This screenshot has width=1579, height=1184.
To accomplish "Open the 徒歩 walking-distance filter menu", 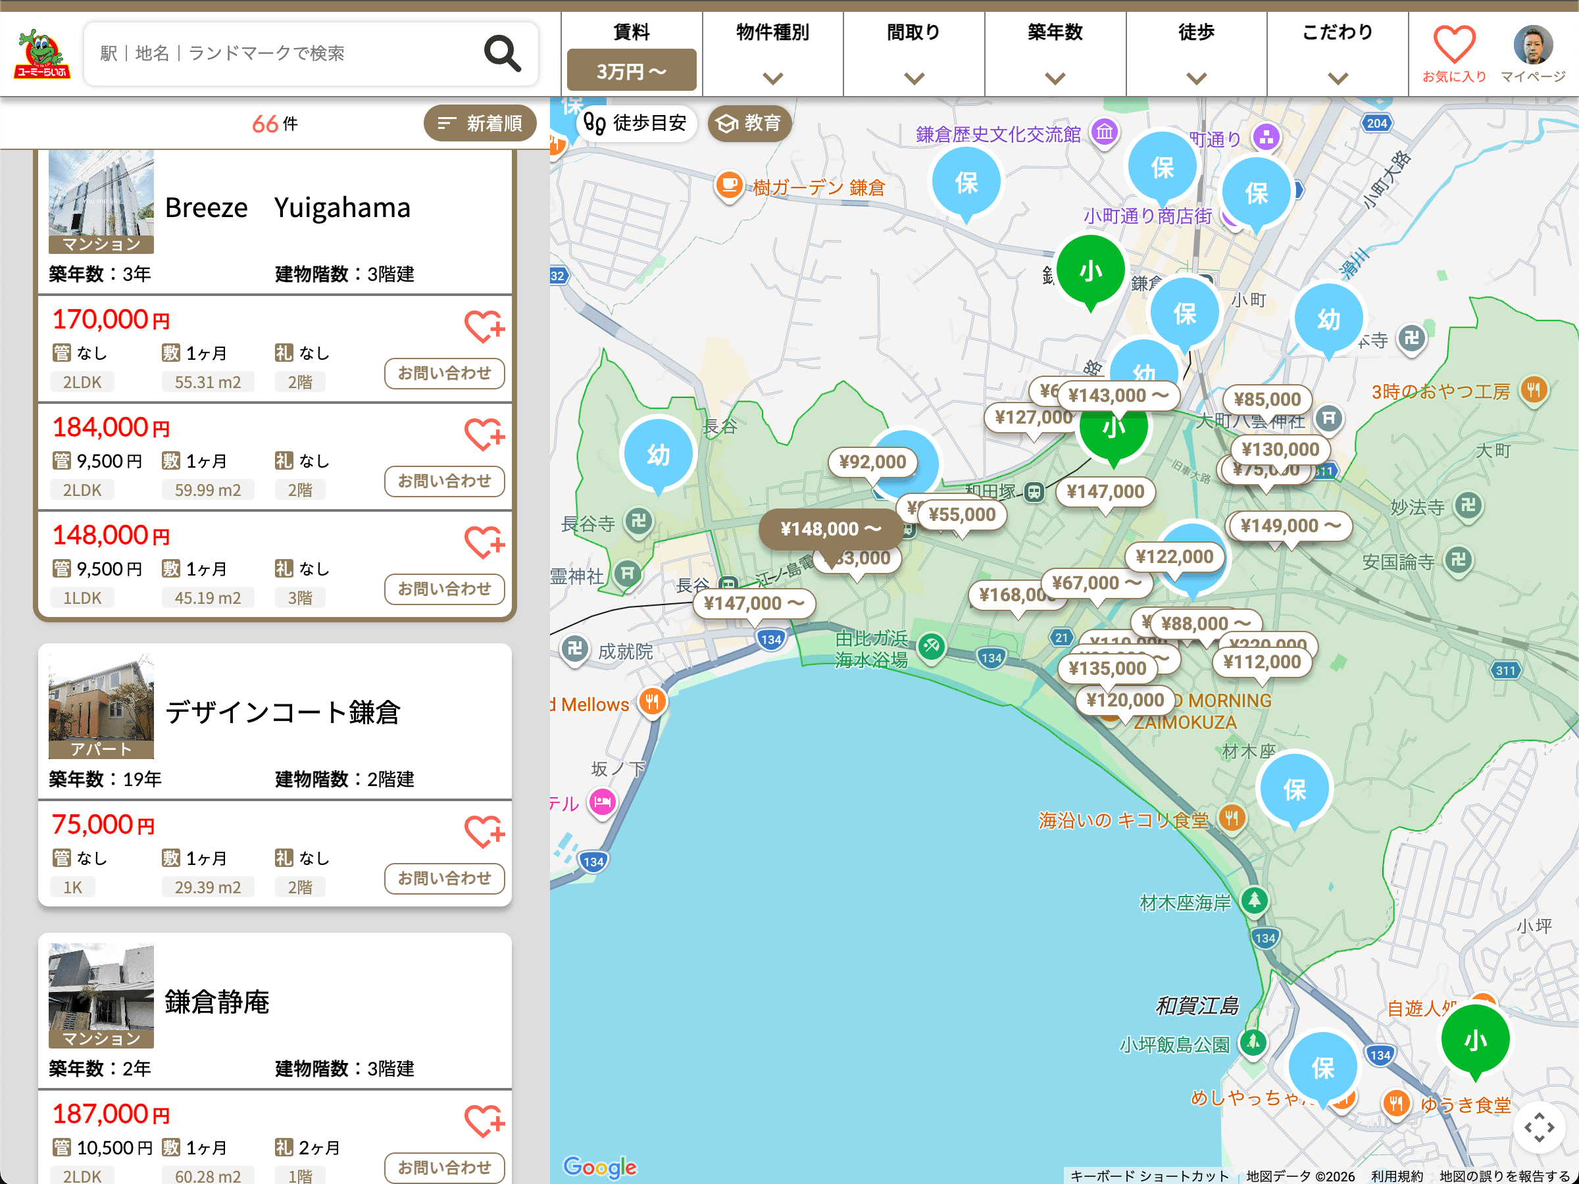I will pyautogui.click(x=1196, y=53).
